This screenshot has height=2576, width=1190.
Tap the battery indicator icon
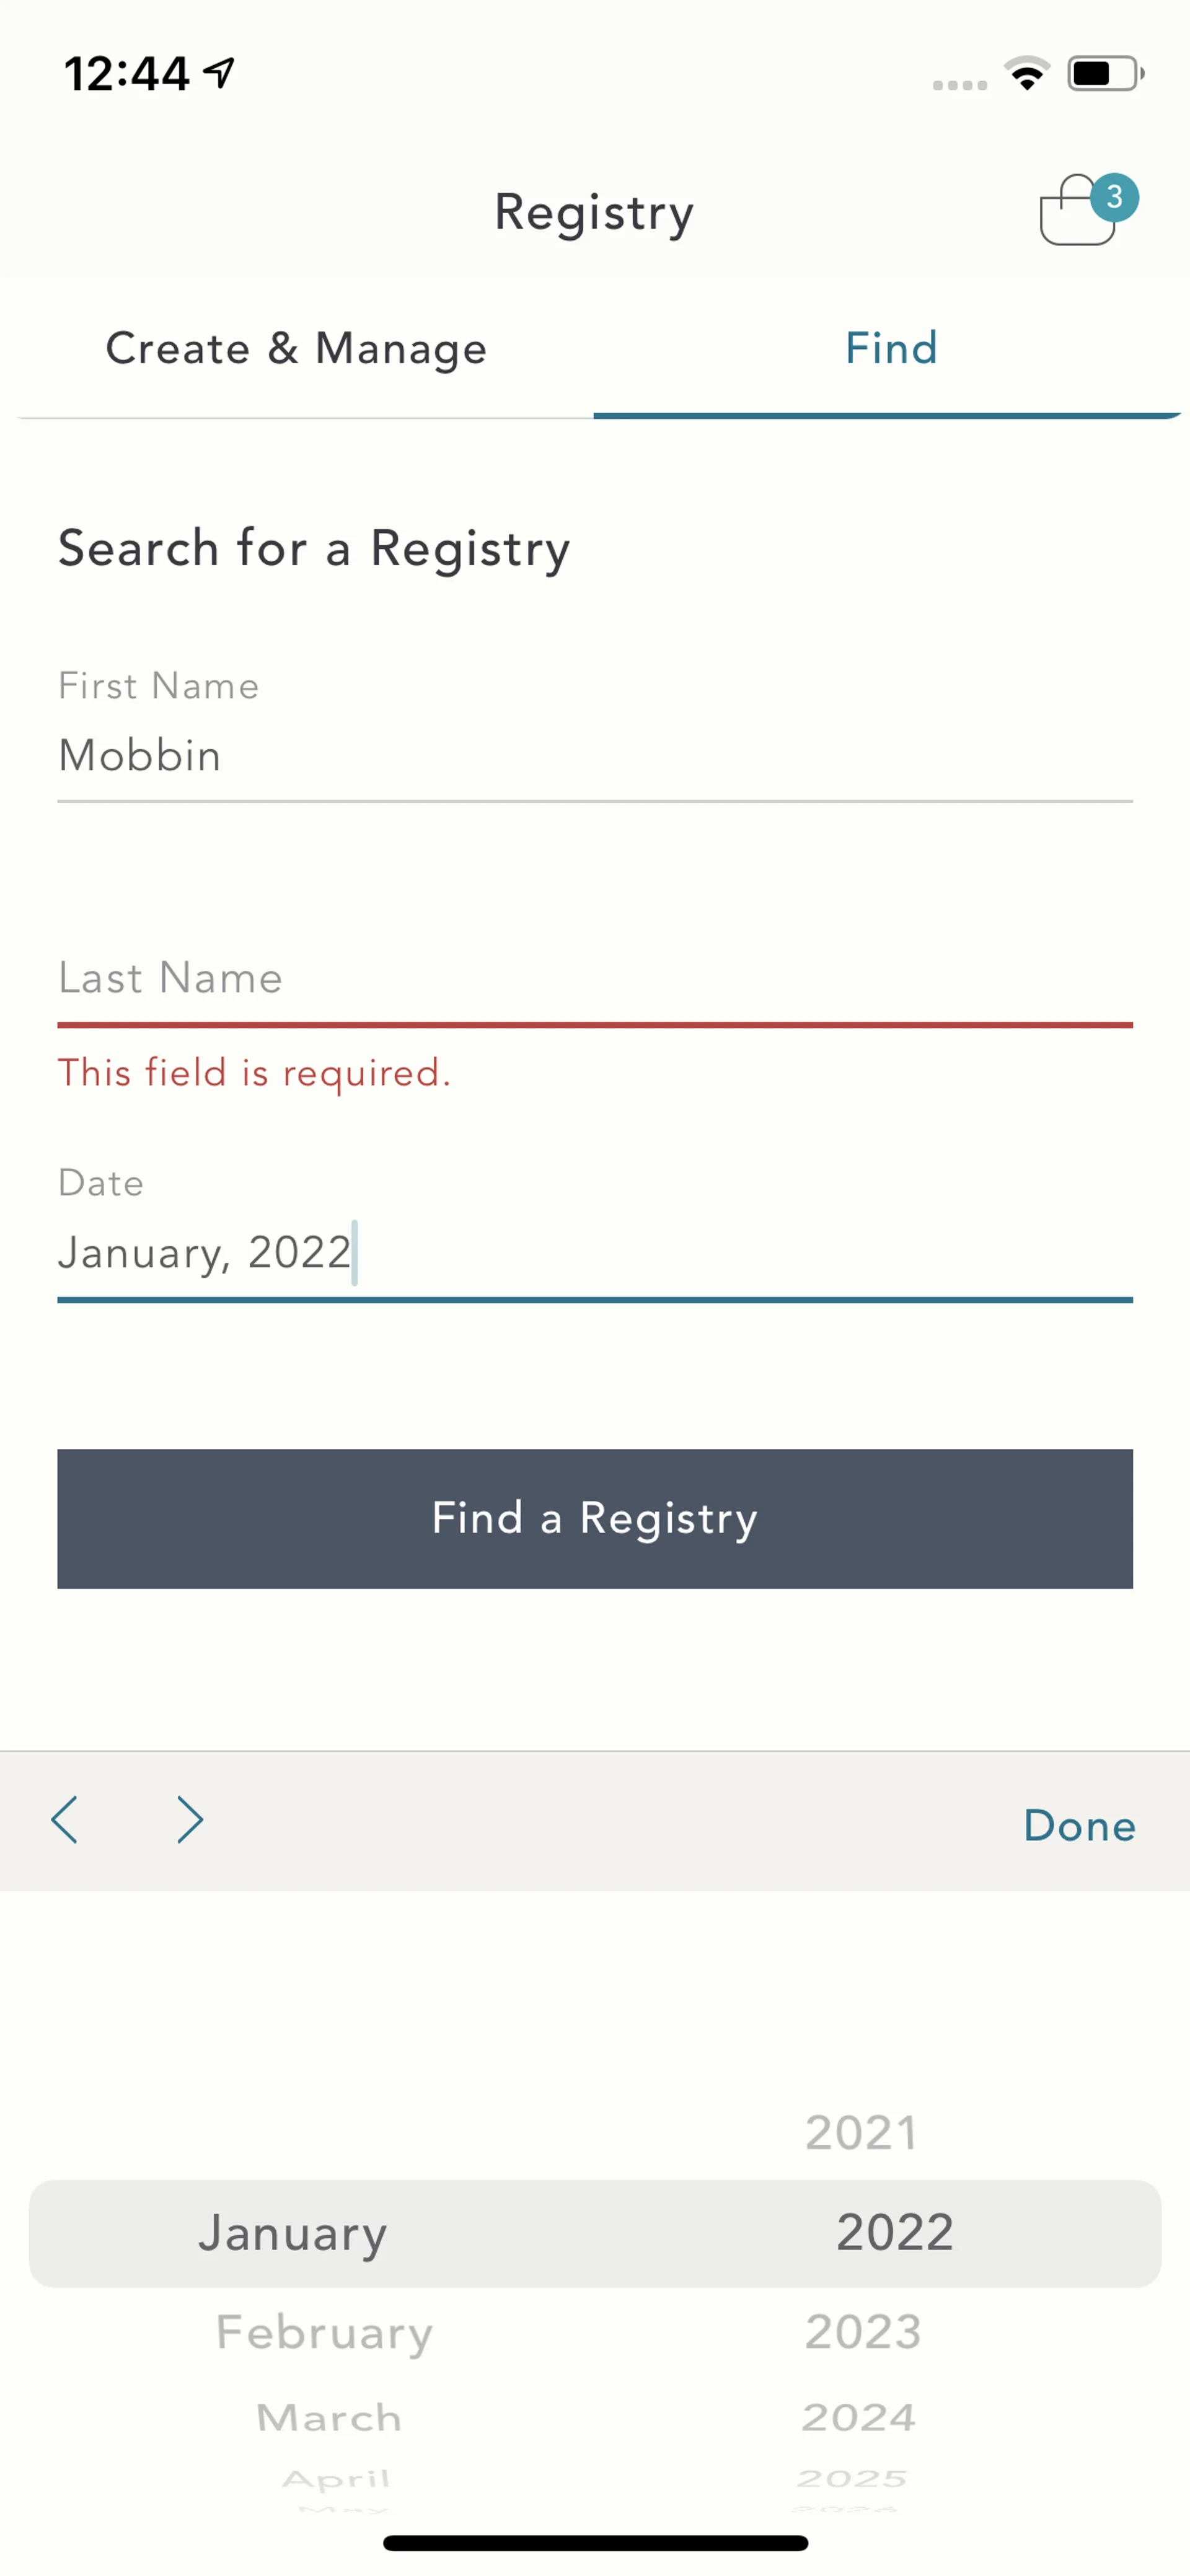pos(1104,73)
